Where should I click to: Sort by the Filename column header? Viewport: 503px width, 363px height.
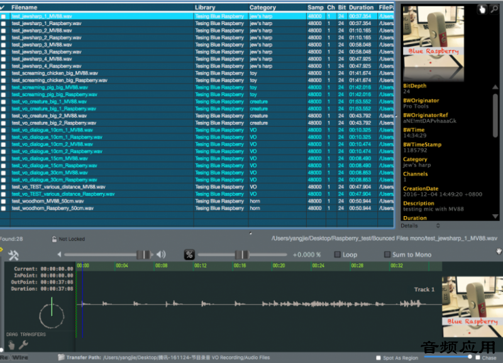point(102,8)
